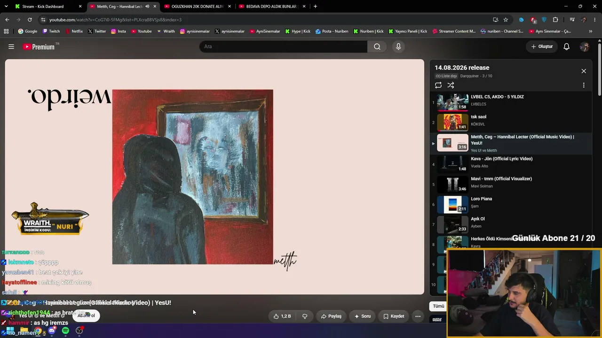This screenshot has height=338, width=602.
Task: Open Ayık Ol by Ayben
Action: pos(510,224)
